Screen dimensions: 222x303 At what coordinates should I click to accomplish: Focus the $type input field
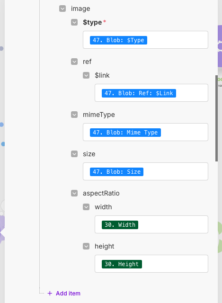click(x=145, y=40)
